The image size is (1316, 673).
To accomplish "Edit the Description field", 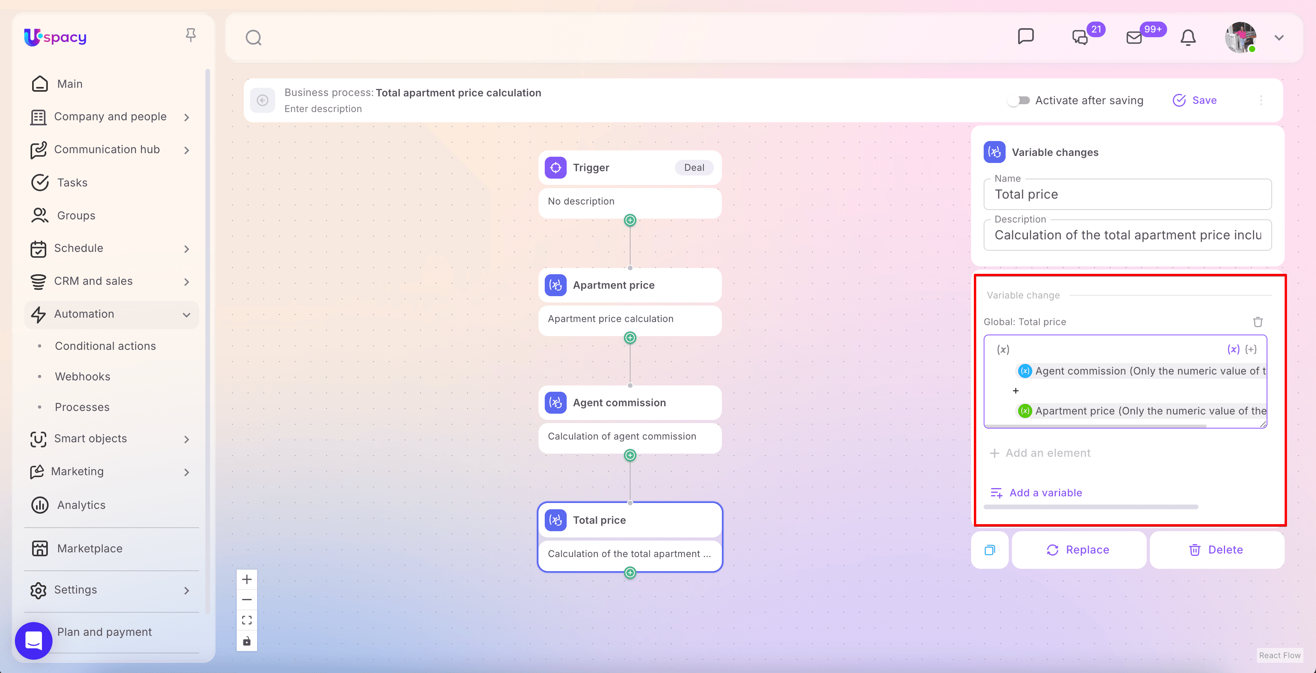I will (x=1127, y=235).
